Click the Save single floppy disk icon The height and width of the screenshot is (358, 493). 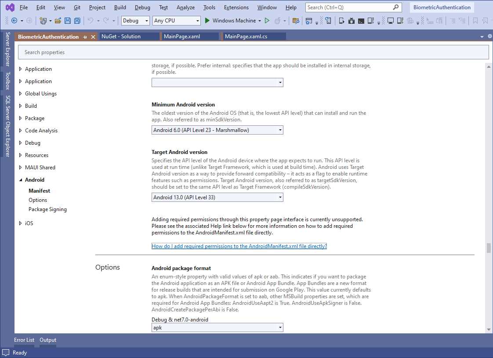click(68, 21)
